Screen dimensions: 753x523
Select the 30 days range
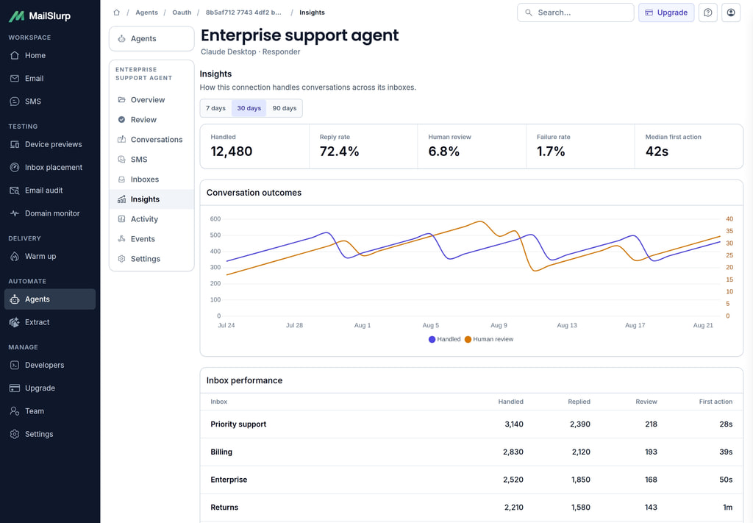(x=249, y=108)
